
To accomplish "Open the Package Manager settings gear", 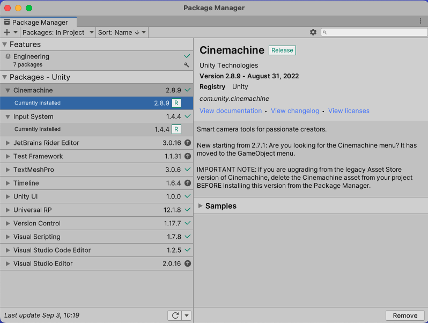I will 313,32.
